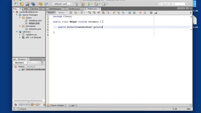Screen dimensions: 201x113
Task: Click the orange Undo arrow icon
Action: tap(41, 4)
